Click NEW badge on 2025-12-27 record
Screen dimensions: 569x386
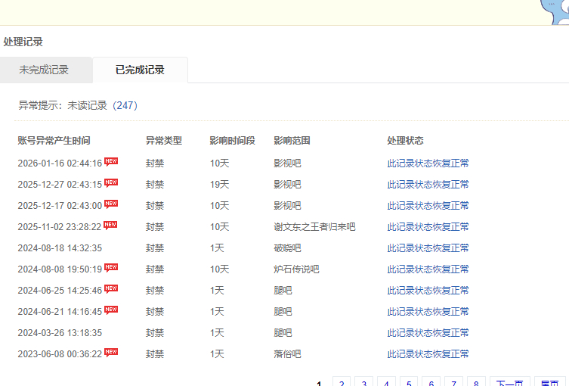(x=111, y=182)
